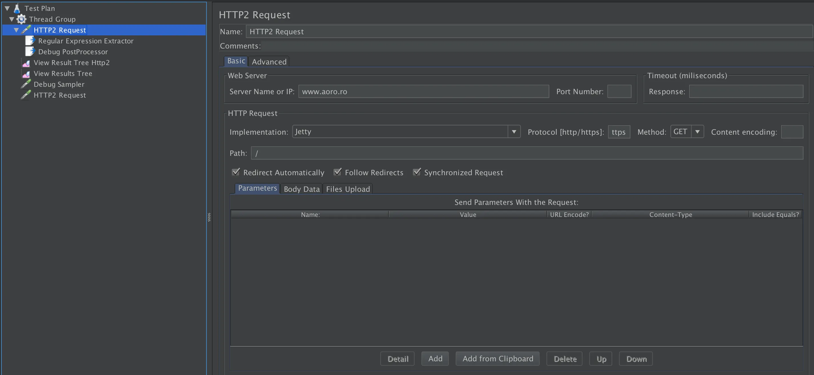Screen dimensions: 814x375
Task: Toggle Follow Redirects checkbox
Action: tap(338, 172)
